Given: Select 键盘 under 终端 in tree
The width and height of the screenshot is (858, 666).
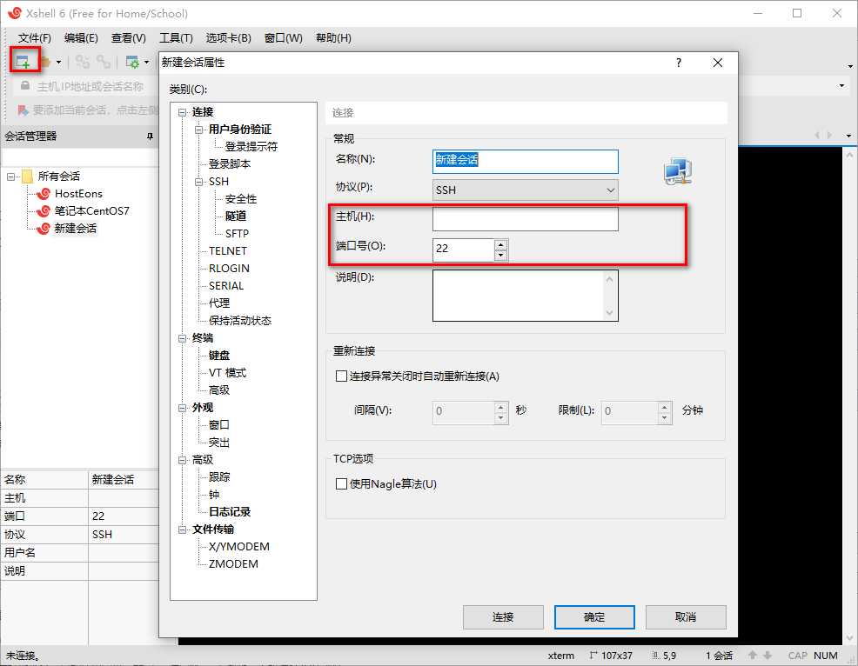Looking at the screenshot, I should pyautogui.click(x=219, y=356).
